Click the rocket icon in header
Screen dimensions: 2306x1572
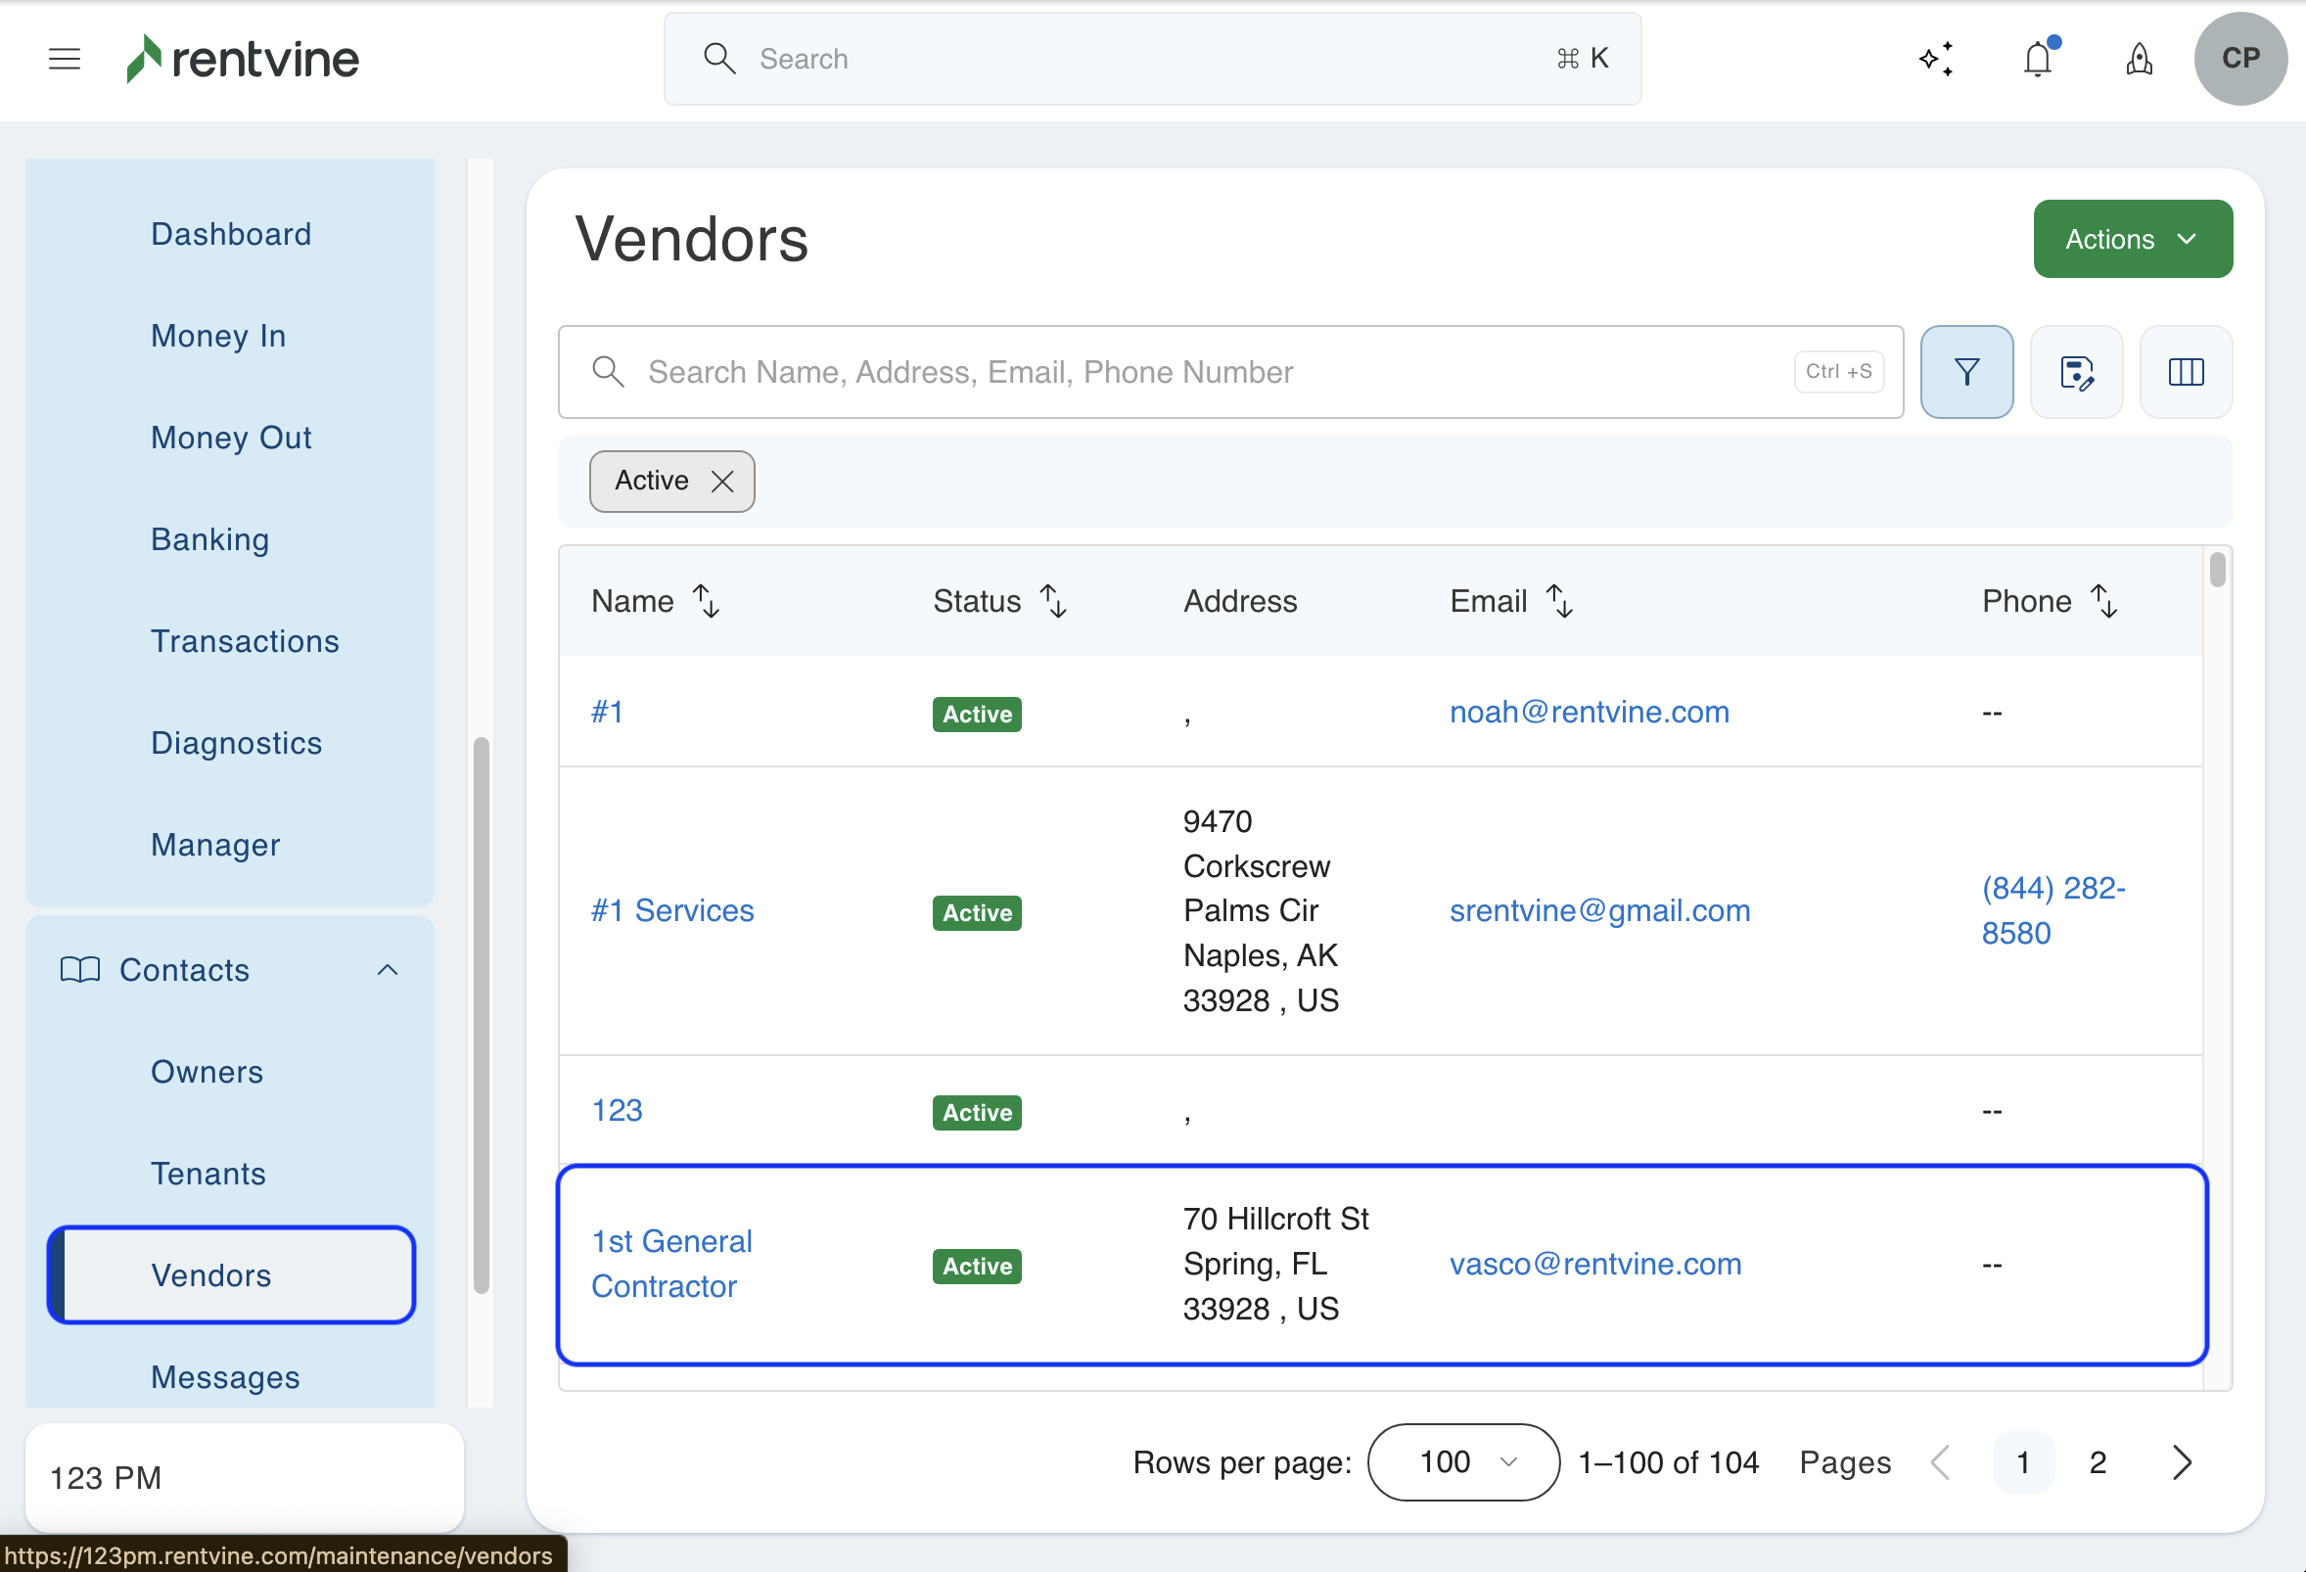[2140, 59]
